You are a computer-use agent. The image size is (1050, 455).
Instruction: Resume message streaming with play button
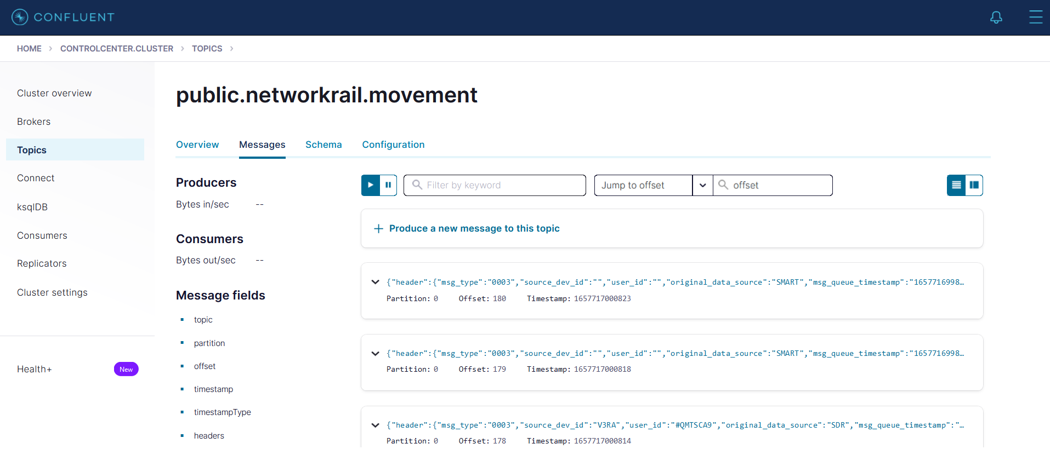[x=371, y=185]
